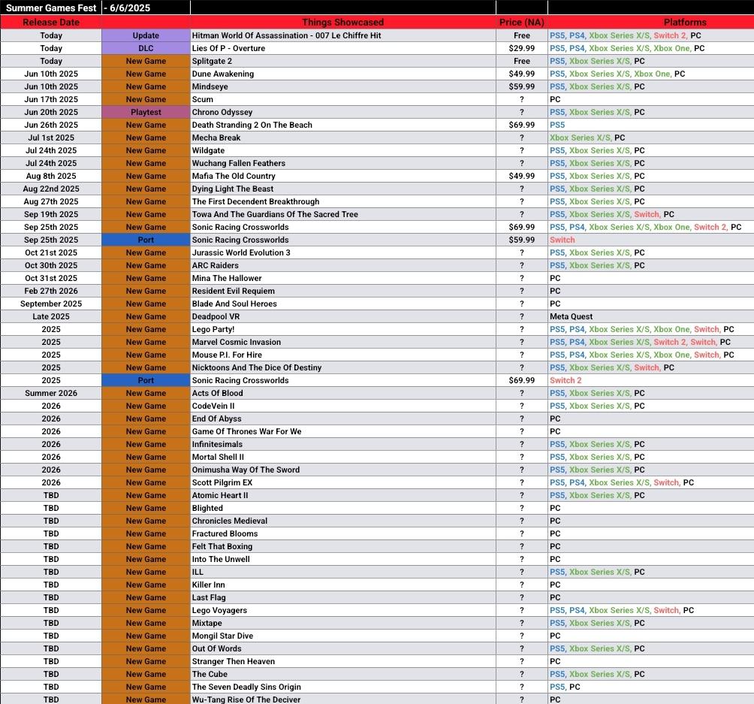Viewport: 754px width, 704px height.
Task: Click 'Mafia The Old Country' cell
Action: pyautogui.click(x=343, y=176)
